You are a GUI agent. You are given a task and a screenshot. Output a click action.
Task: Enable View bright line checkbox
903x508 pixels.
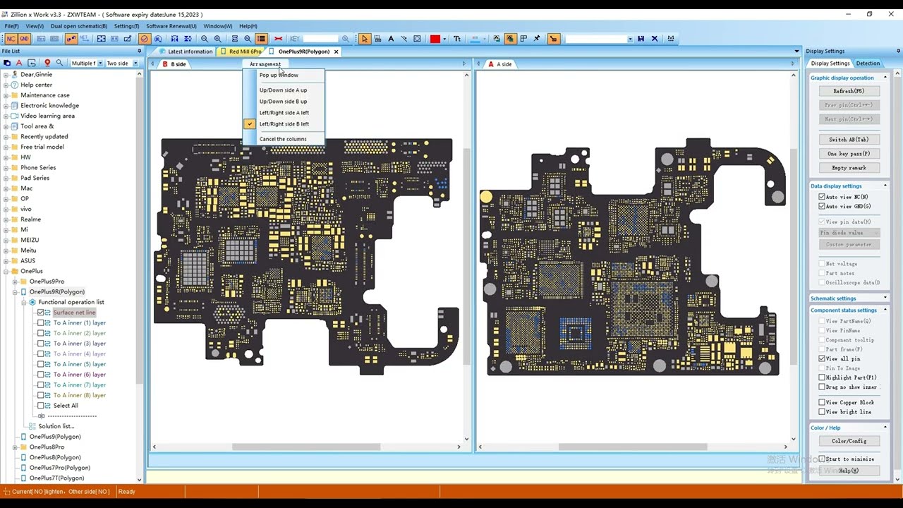tap(822, 411)
